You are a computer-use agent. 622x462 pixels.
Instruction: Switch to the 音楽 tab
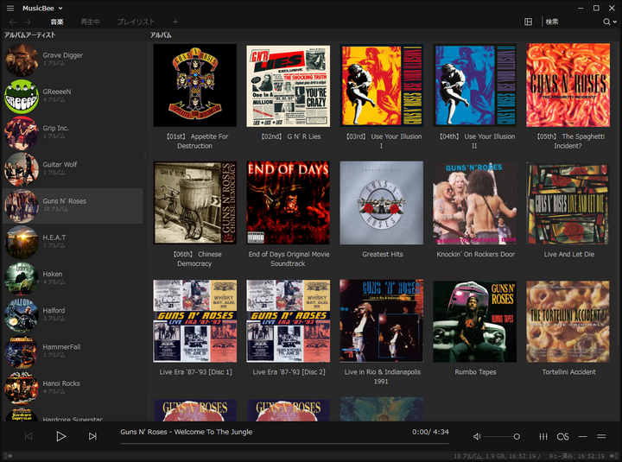[x=57, y=22]
